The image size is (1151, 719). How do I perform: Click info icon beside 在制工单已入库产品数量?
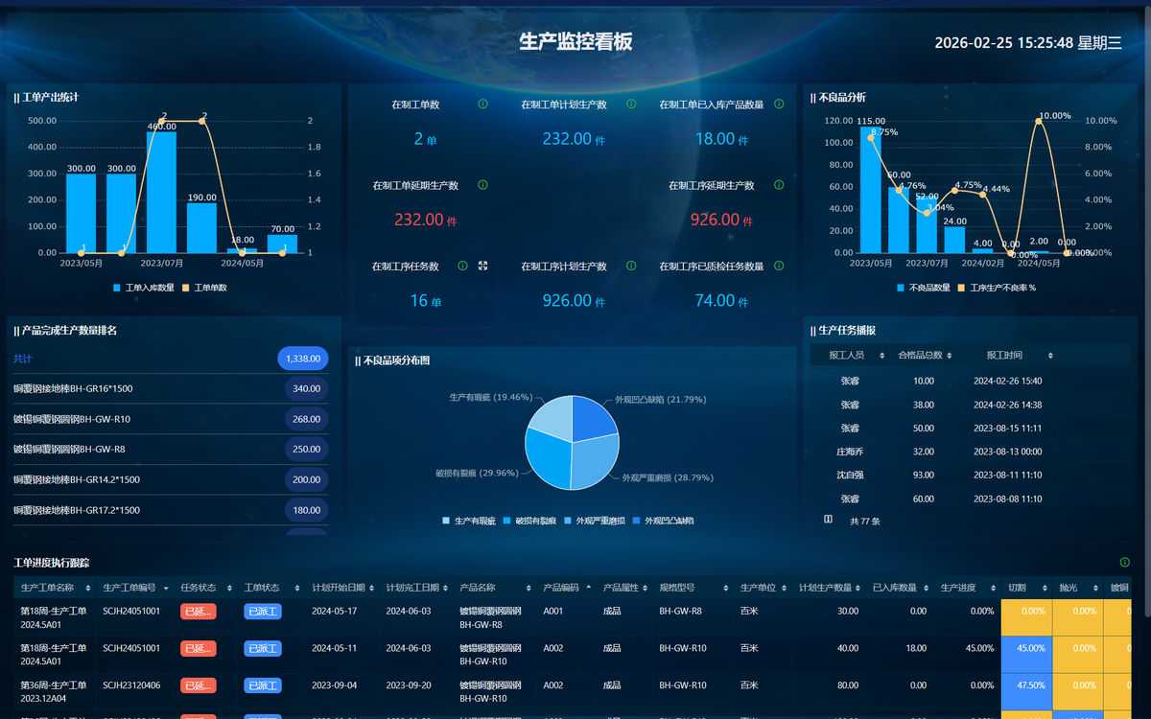tap(779, 104)
